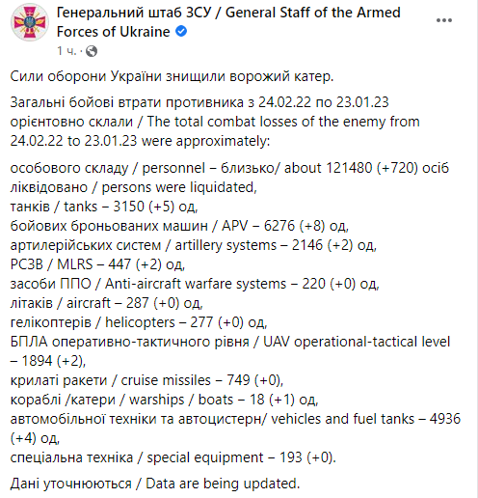The image size is (478, 498).
Task: Click the warships / boats – 18 (+1) line
Action: [x=164, y=400]
